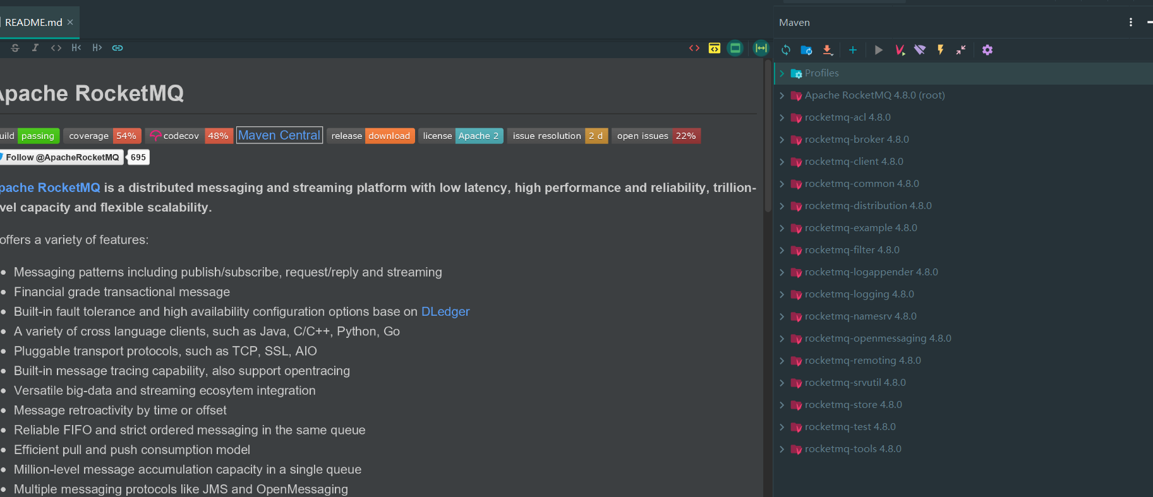Click the strikethrough formatting icon
Screen dimensions: 1153x497
click(15, 48)
